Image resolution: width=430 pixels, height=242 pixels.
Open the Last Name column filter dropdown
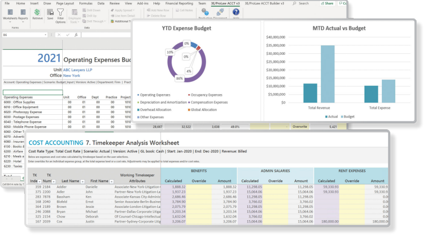[82, 182]
